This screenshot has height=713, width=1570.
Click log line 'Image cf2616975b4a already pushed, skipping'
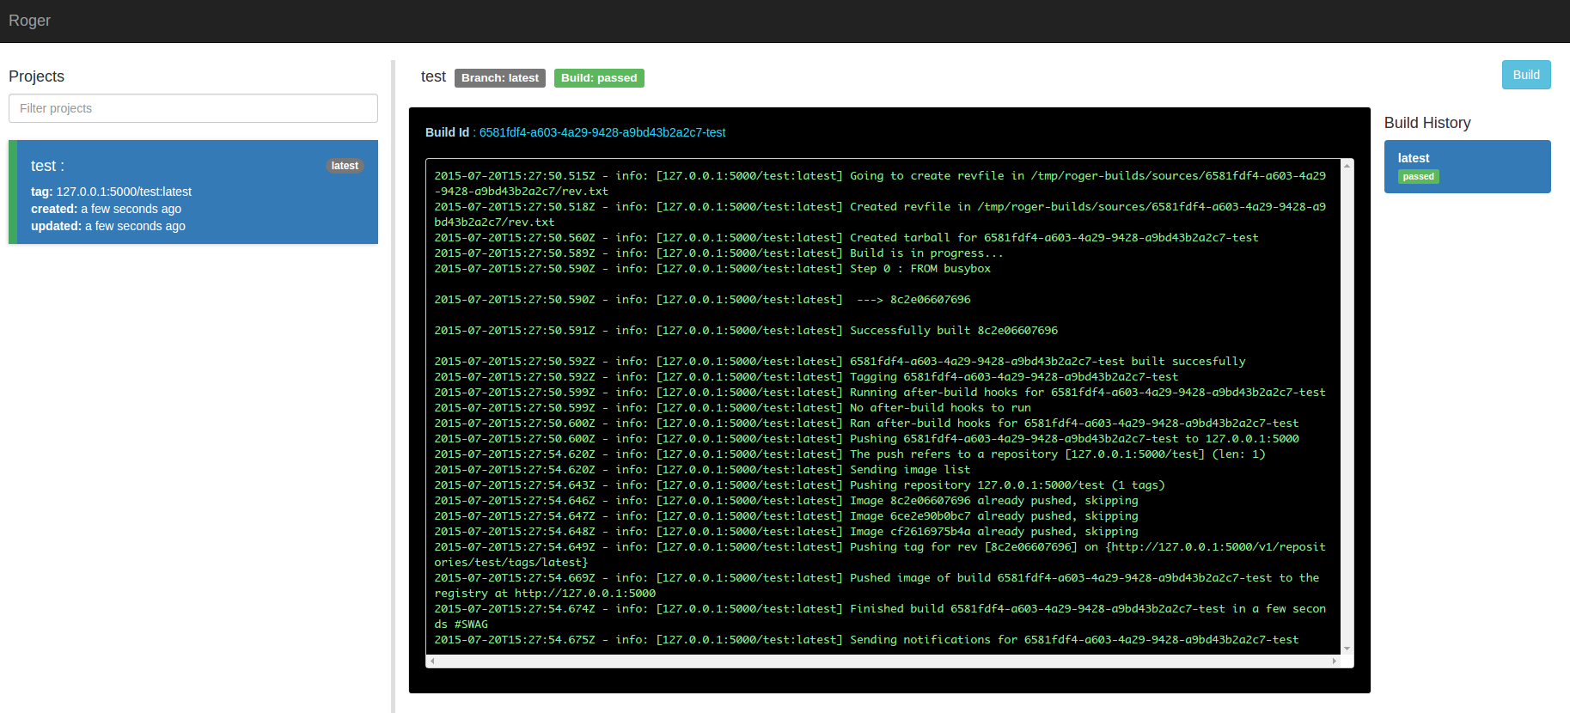(x=786, y=532)
